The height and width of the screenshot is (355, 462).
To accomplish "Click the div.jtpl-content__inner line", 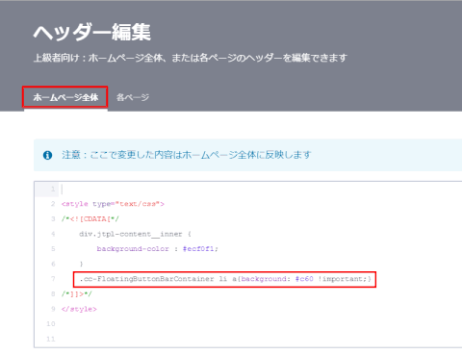I will (x=135, y=234).
